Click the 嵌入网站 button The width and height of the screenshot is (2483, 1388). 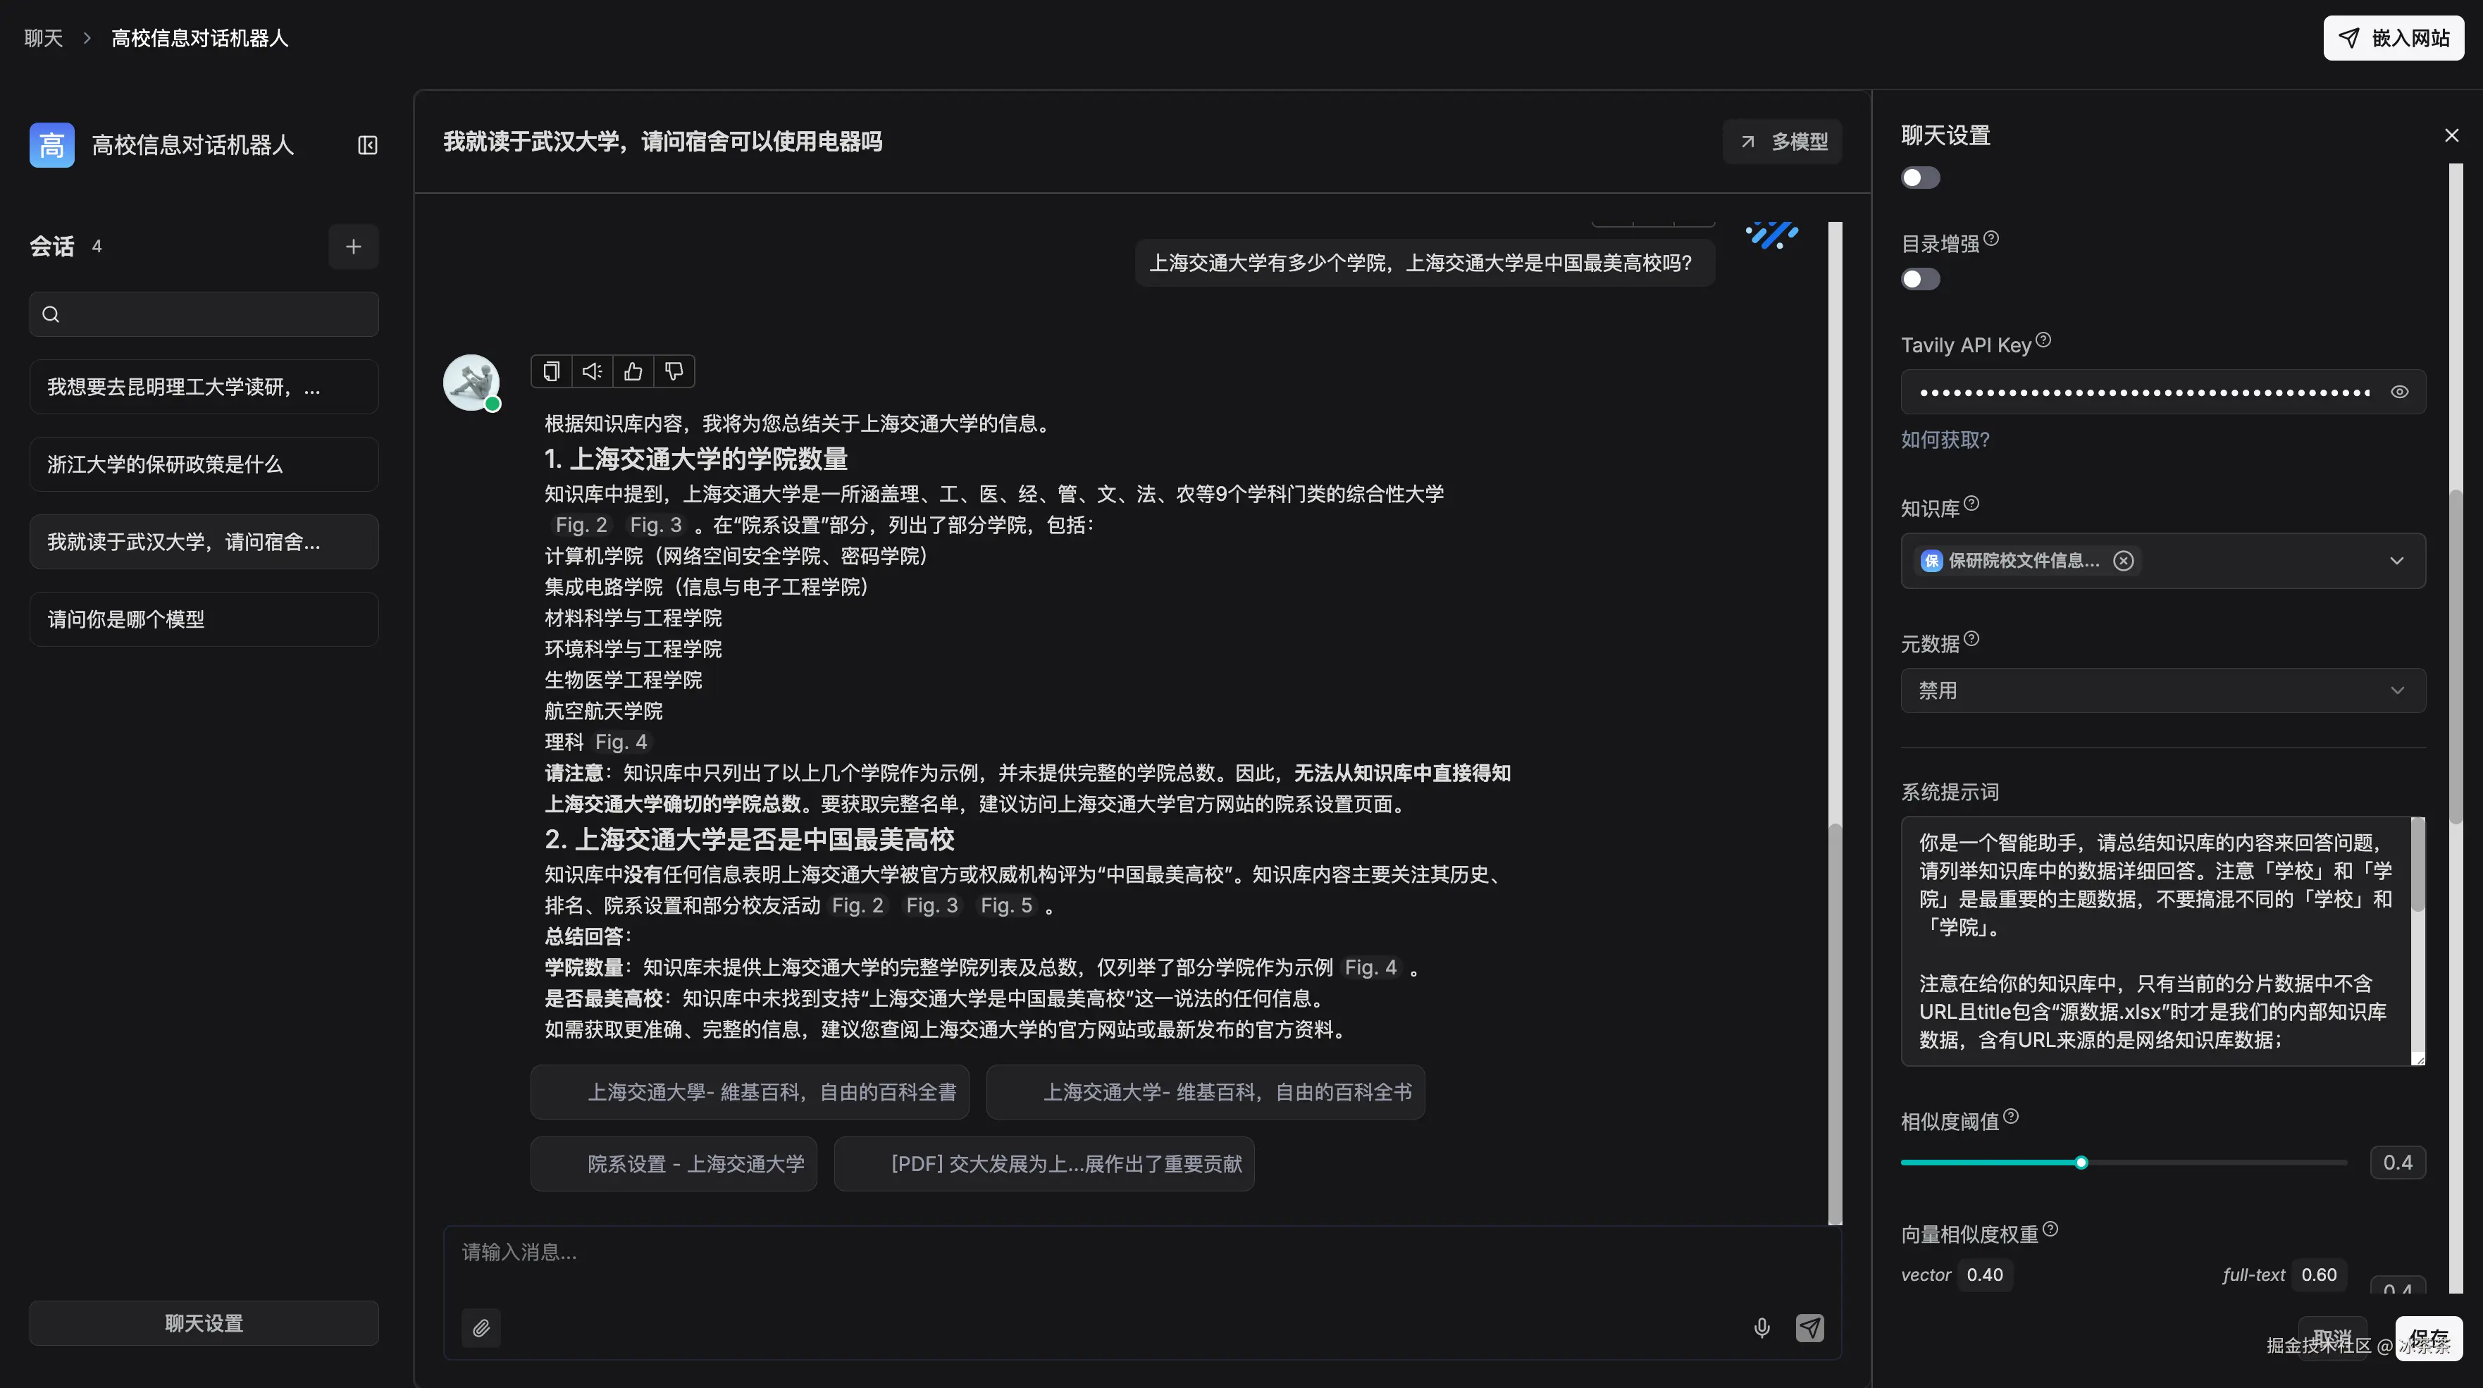(2394, 37)
